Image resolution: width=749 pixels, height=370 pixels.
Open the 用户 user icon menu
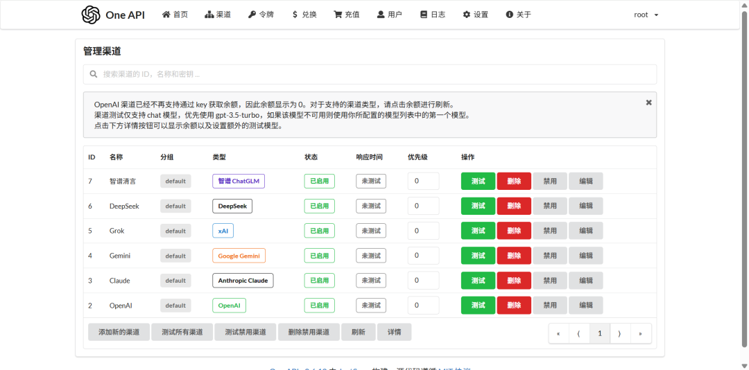[x=389, y=15]
